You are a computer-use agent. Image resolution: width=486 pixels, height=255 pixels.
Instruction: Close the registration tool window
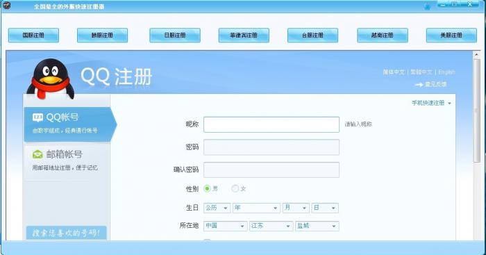coord(470,4)
